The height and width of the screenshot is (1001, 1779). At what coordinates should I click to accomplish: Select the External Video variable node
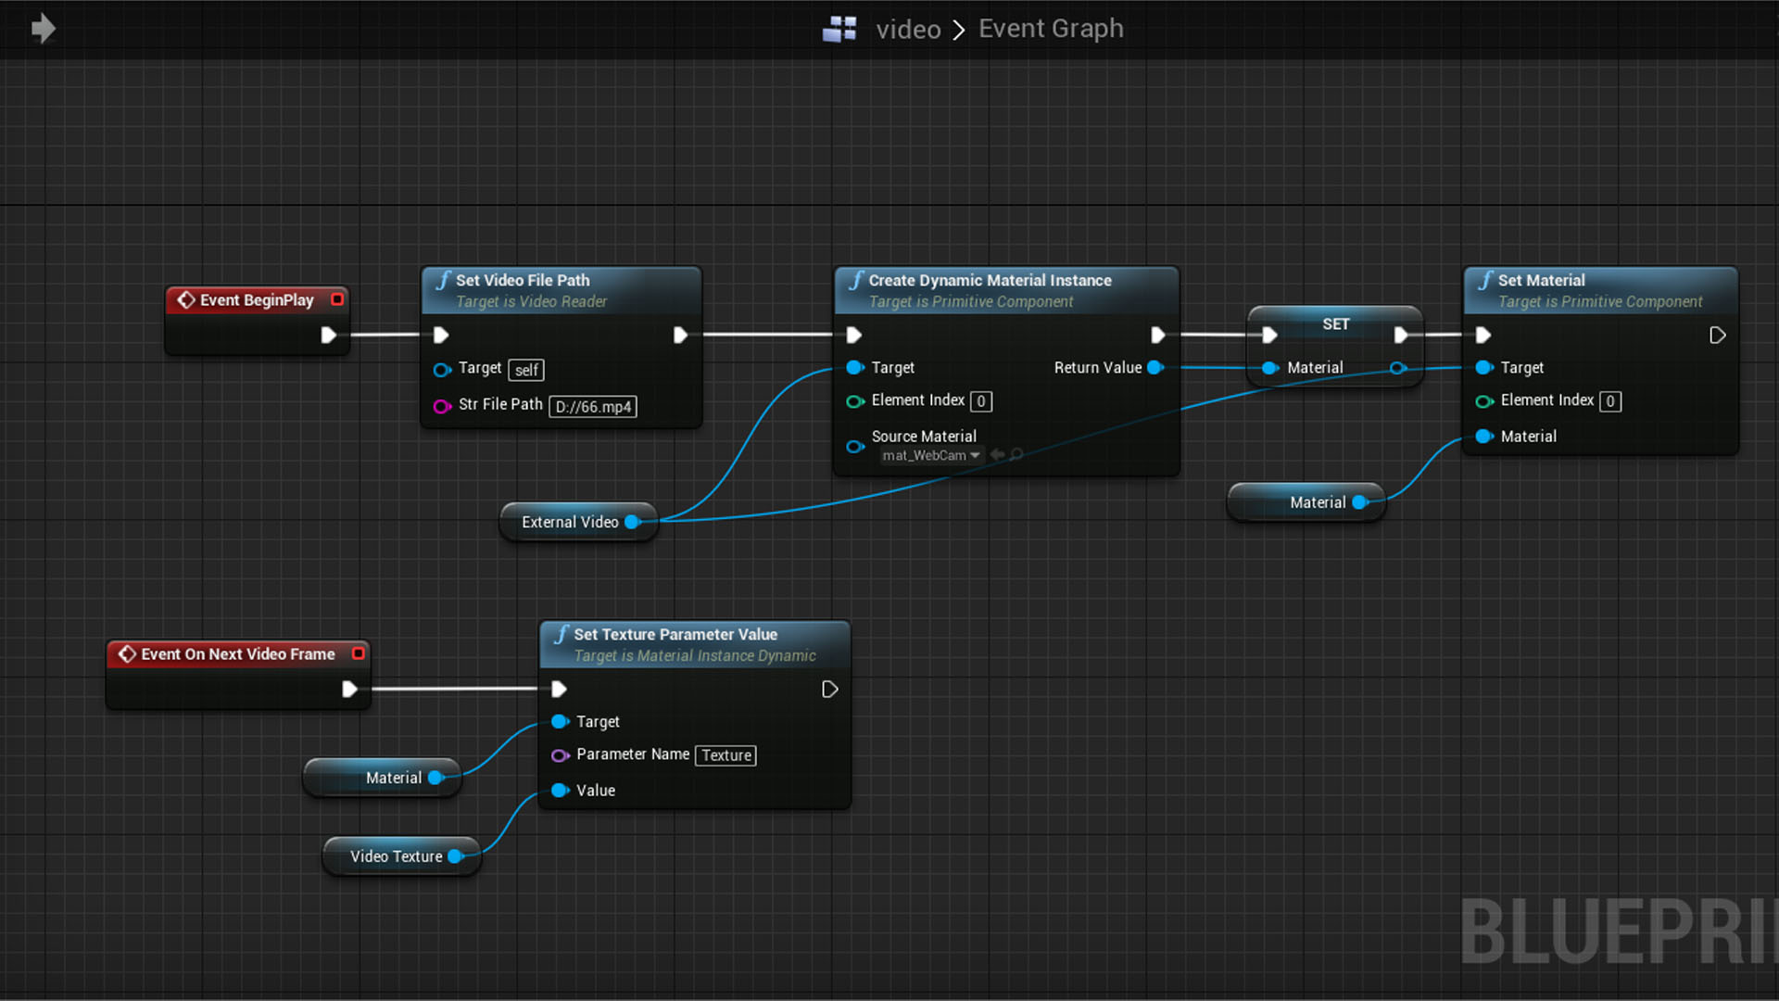tap(569, 523)
